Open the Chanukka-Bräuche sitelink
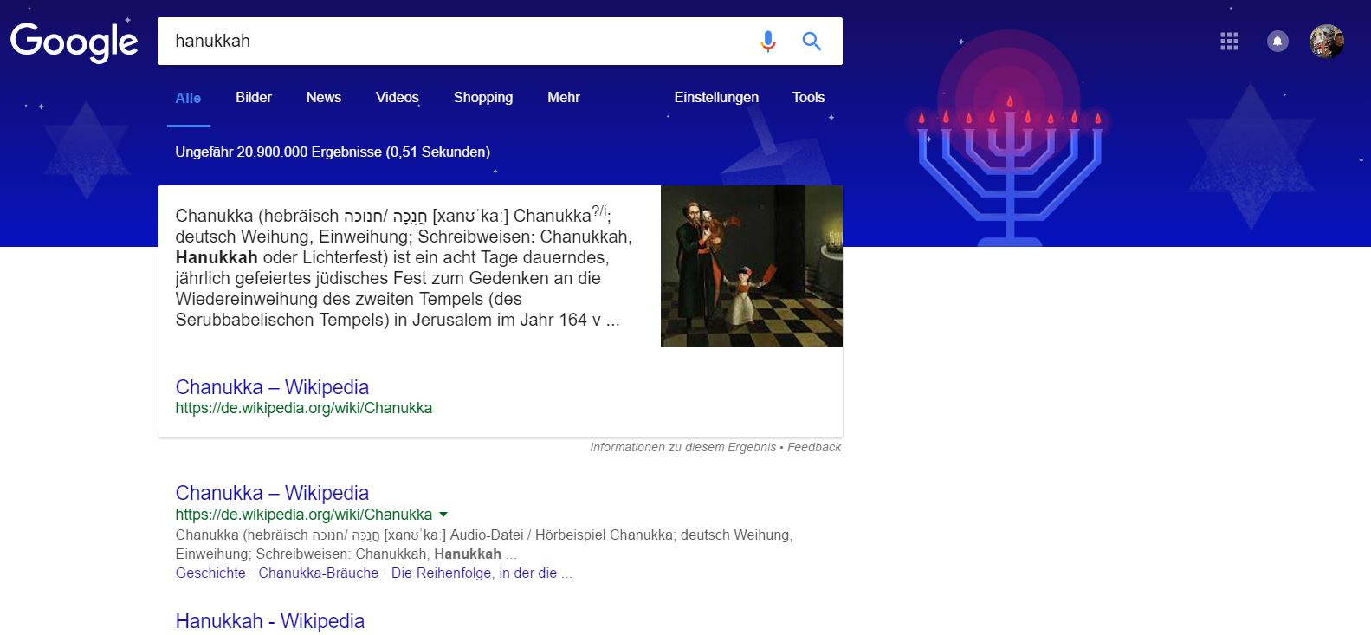Image resolution: width=1371 pixels, height=635 pixels. pos(318,573)
